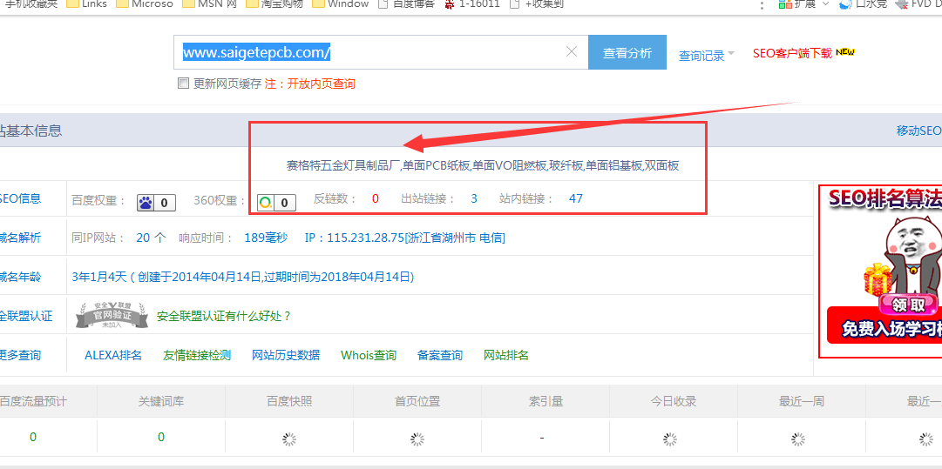Screen dimensions: 942x469
Task: Click the 领取 button in the ad
Action: click(908, 305)
